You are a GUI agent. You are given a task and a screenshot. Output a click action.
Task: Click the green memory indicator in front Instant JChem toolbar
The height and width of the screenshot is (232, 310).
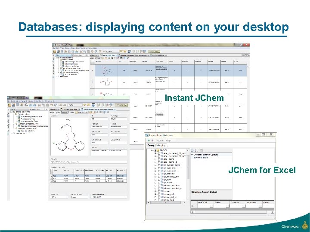point(121,105)
